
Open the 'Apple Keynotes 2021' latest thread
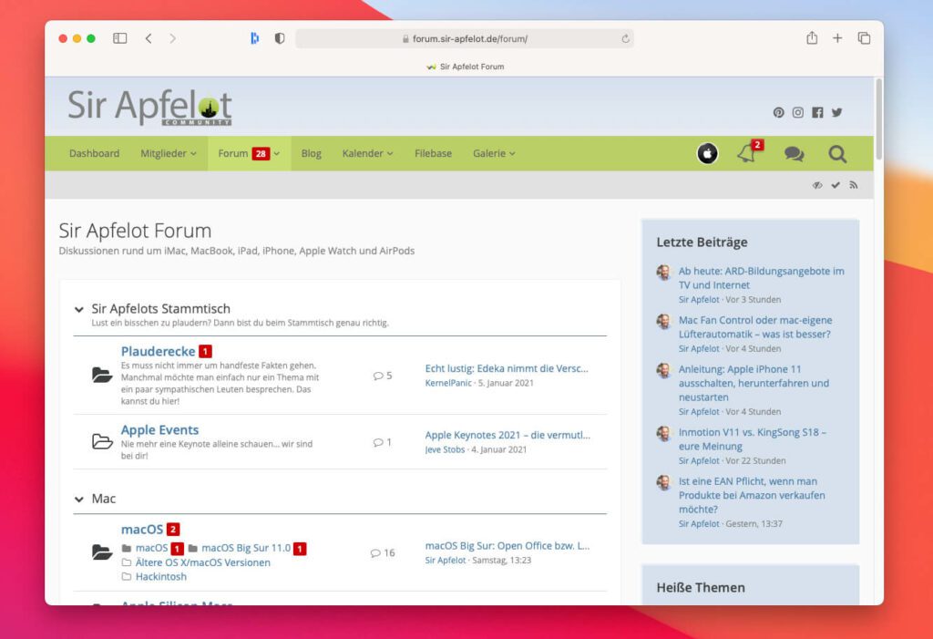[x=508, y=436]
